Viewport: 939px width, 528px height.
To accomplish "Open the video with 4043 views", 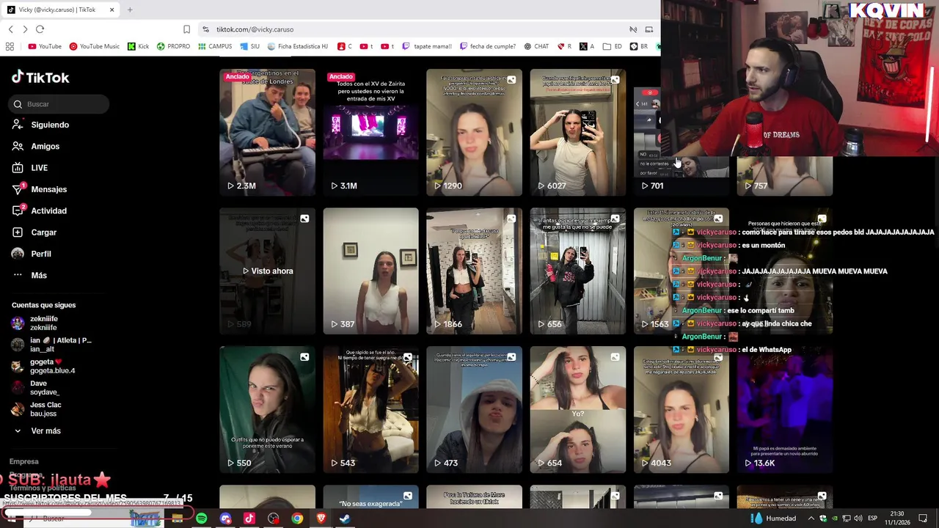I will coord(681,409).
